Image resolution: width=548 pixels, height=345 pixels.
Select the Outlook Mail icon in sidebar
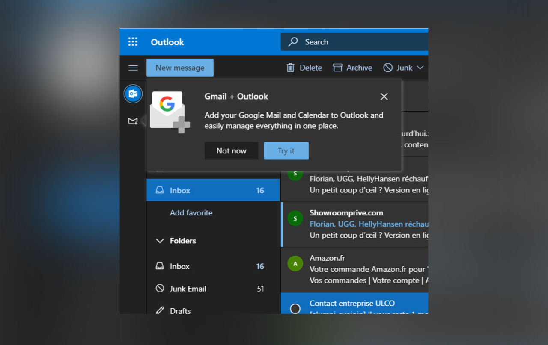tap(133, 94)
